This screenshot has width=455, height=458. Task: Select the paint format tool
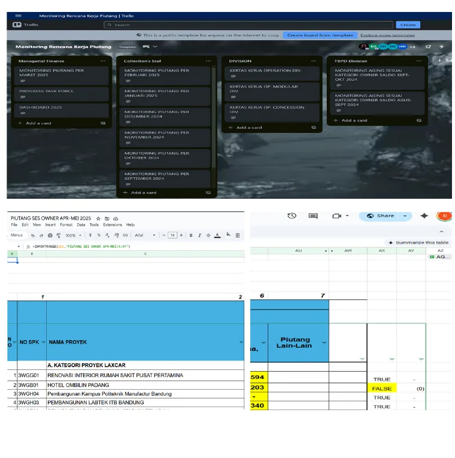pos(59,235)
